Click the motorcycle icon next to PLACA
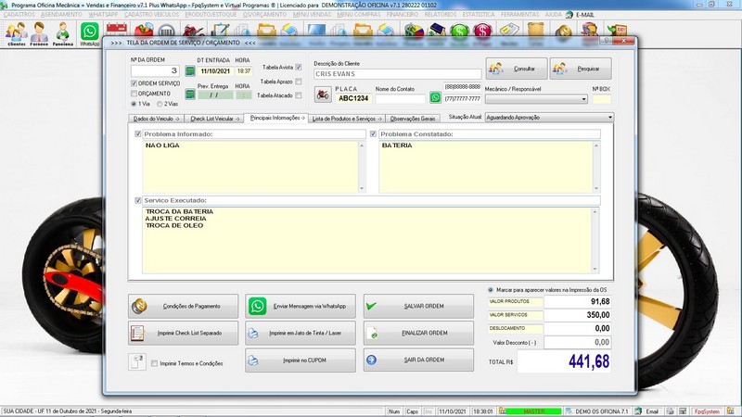This screenshot has height=417, width=742. tap(323, 95)
